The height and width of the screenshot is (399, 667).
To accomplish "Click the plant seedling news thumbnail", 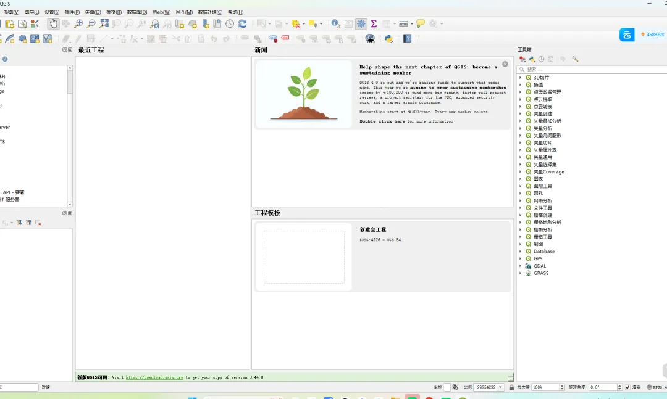I will [304, 94].
